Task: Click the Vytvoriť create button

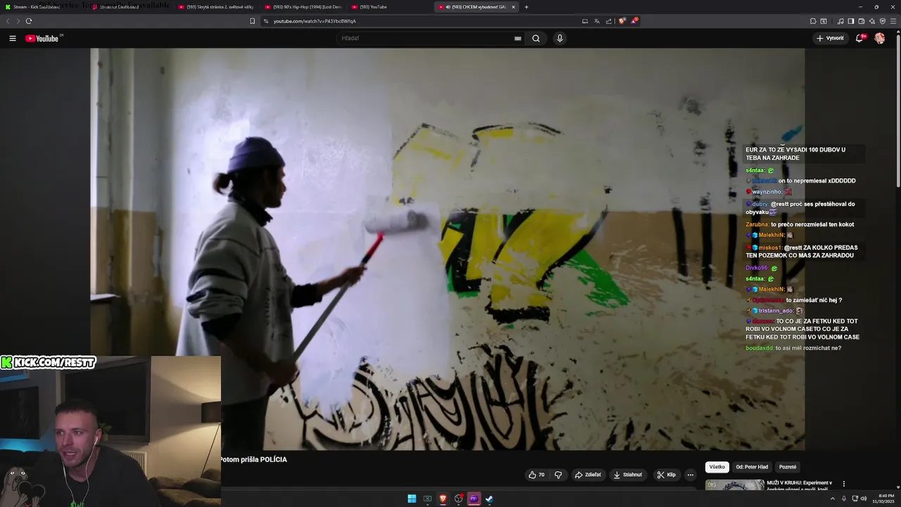Action: pyautogui.click(x=831, y=38)
